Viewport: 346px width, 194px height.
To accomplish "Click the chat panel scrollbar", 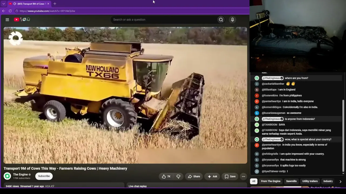I will pyautogui.click(x=343, y=136).
